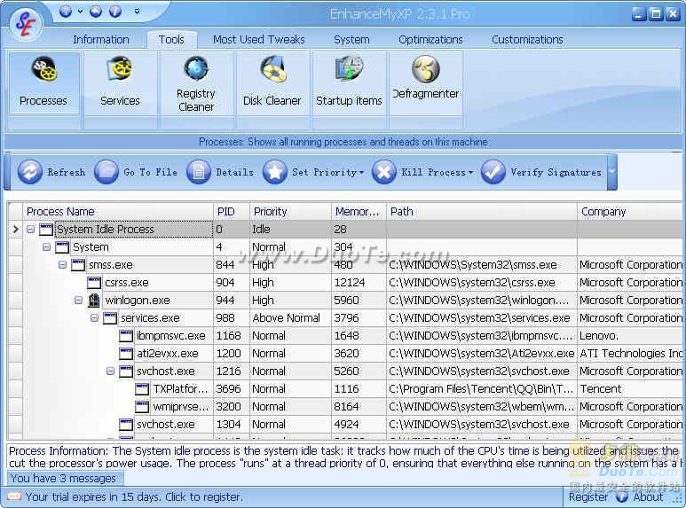Image resolution: width=686 pixels, height=508 pixels.
Task: Select the wmiprvse... process row
Action: point(345,407)
